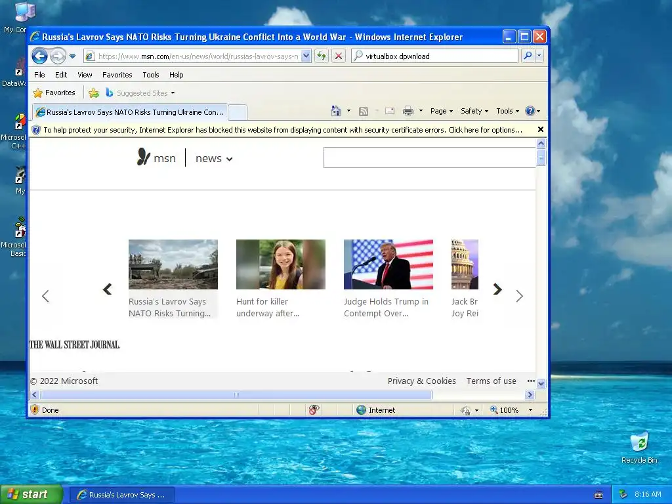
Task: Open a new blank tab
Action: pos(237,112)
